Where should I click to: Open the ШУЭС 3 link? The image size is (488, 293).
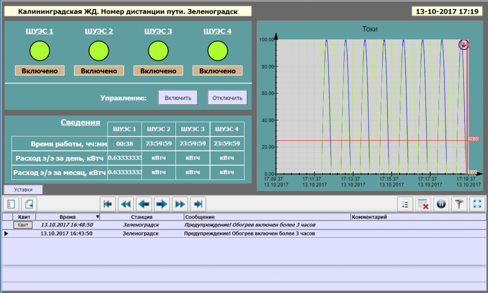158,31
